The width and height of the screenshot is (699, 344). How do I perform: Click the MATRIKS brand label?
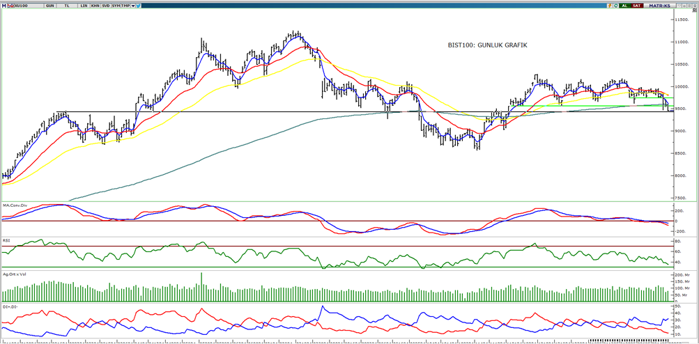click(x=659, y=6)
